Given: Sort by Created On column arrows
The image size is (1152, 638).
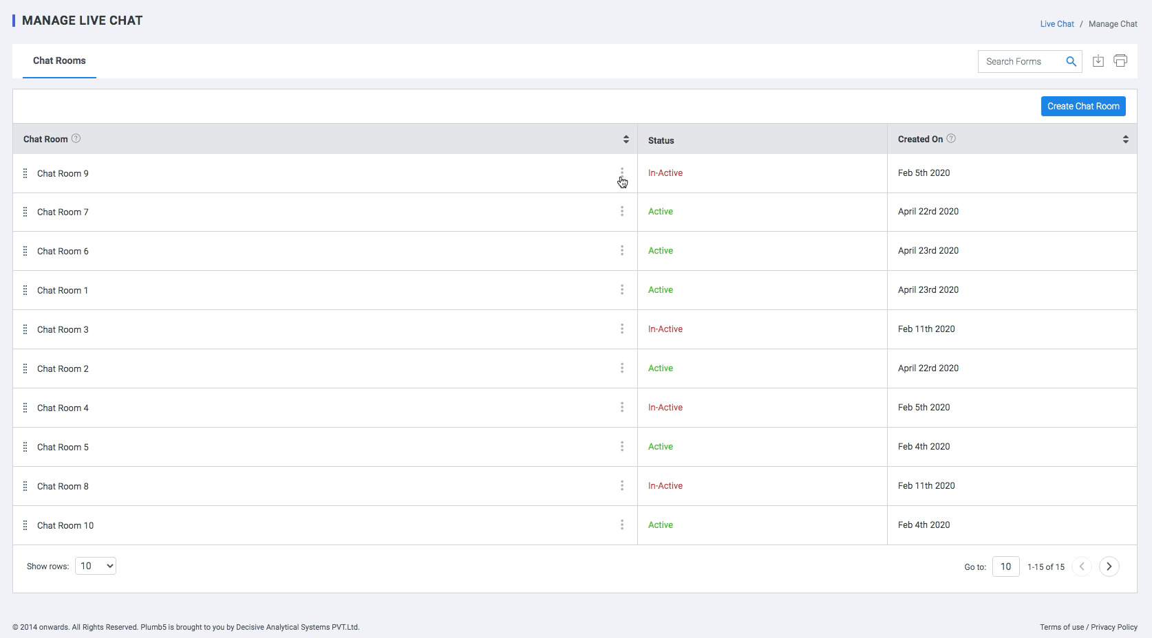Looking at the screenshot, I should pos(1126,139).
